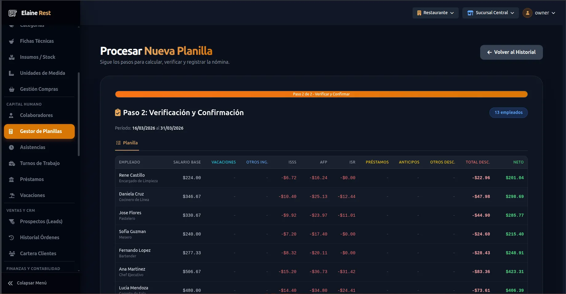This screenshot has height=294, width=566.
Task: Click Unidades de Medida ruler icon
Action: pos(11,73)
